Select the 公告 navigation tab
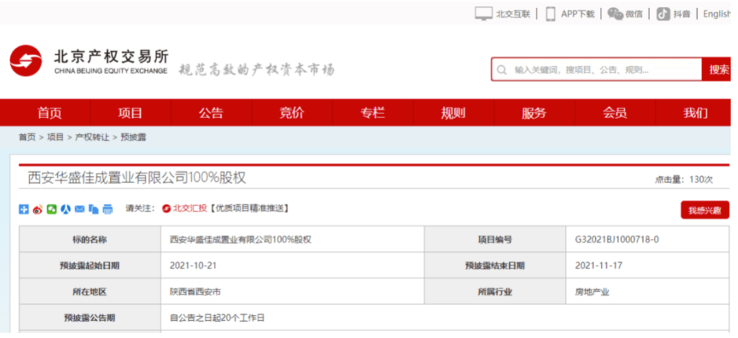 211,113
